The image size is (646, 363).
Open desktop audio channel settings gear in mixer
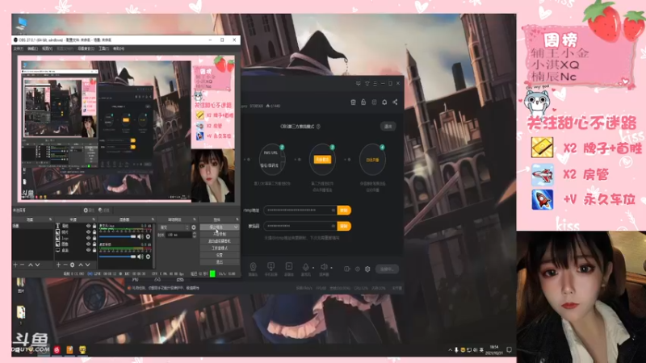(148, 257)
